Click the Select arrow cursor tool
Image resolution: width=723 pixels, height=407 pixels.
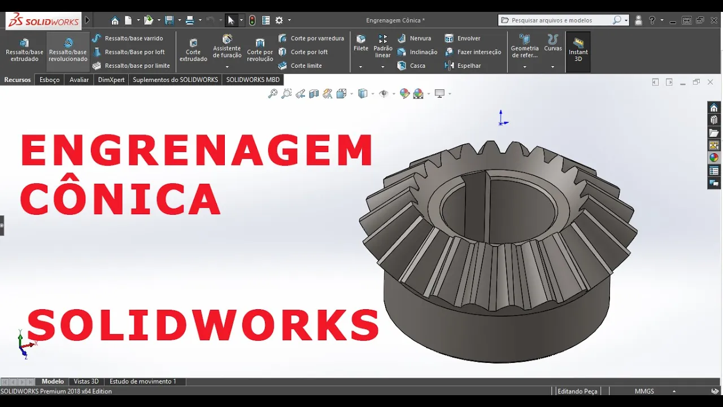[230, 20]
